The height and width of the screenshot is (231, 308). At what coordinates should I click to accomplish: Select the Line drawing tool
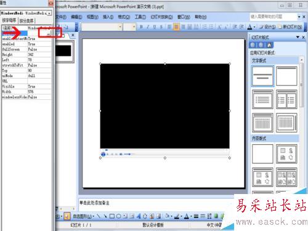[99, 216]
